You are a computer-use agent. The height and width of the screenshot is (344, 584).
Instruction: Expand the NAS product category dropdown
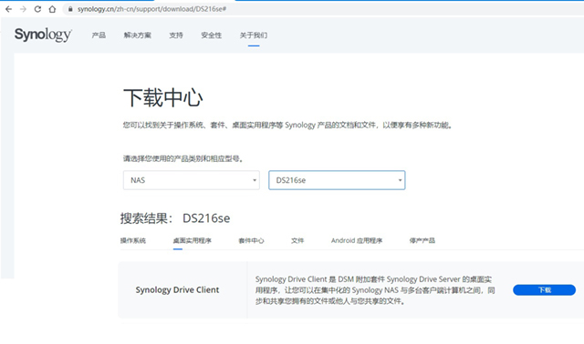(192, 180)
